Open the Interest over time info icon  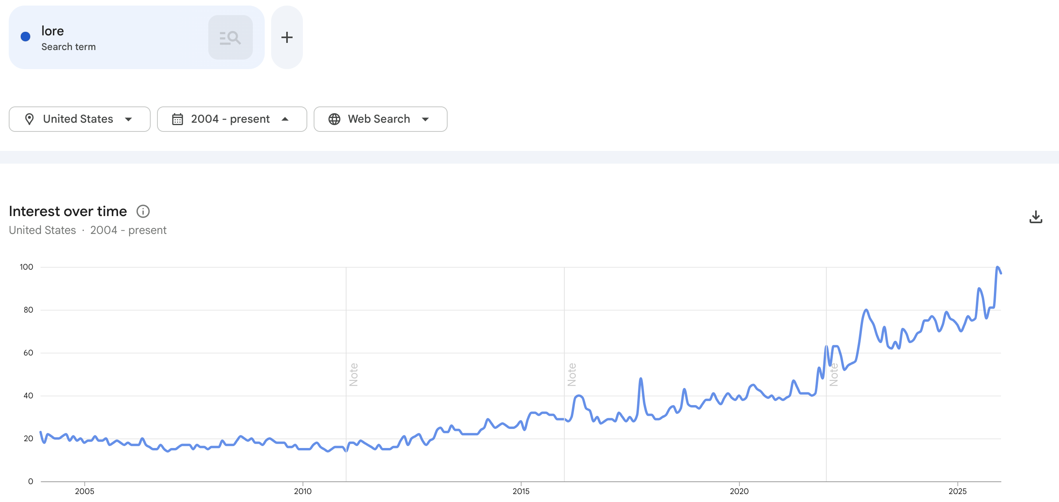coord(143,211)
